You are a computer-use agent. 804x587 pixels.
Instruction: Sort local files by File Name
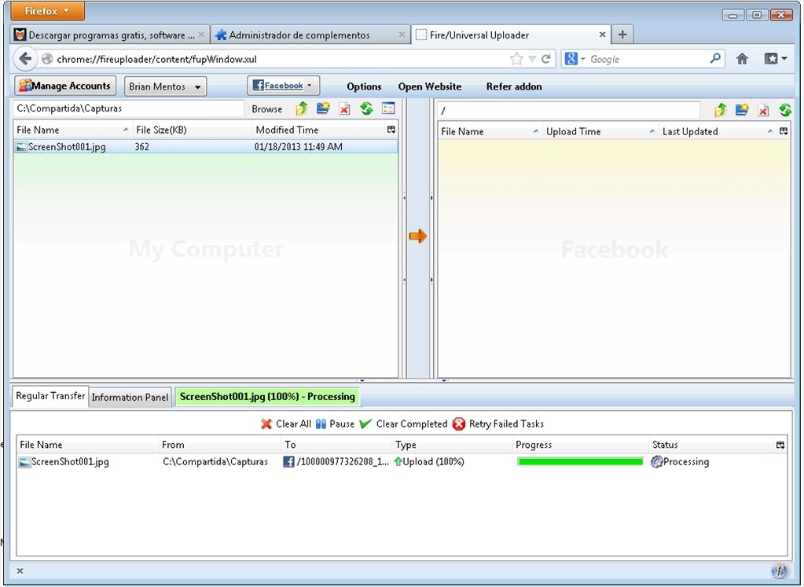73,130
